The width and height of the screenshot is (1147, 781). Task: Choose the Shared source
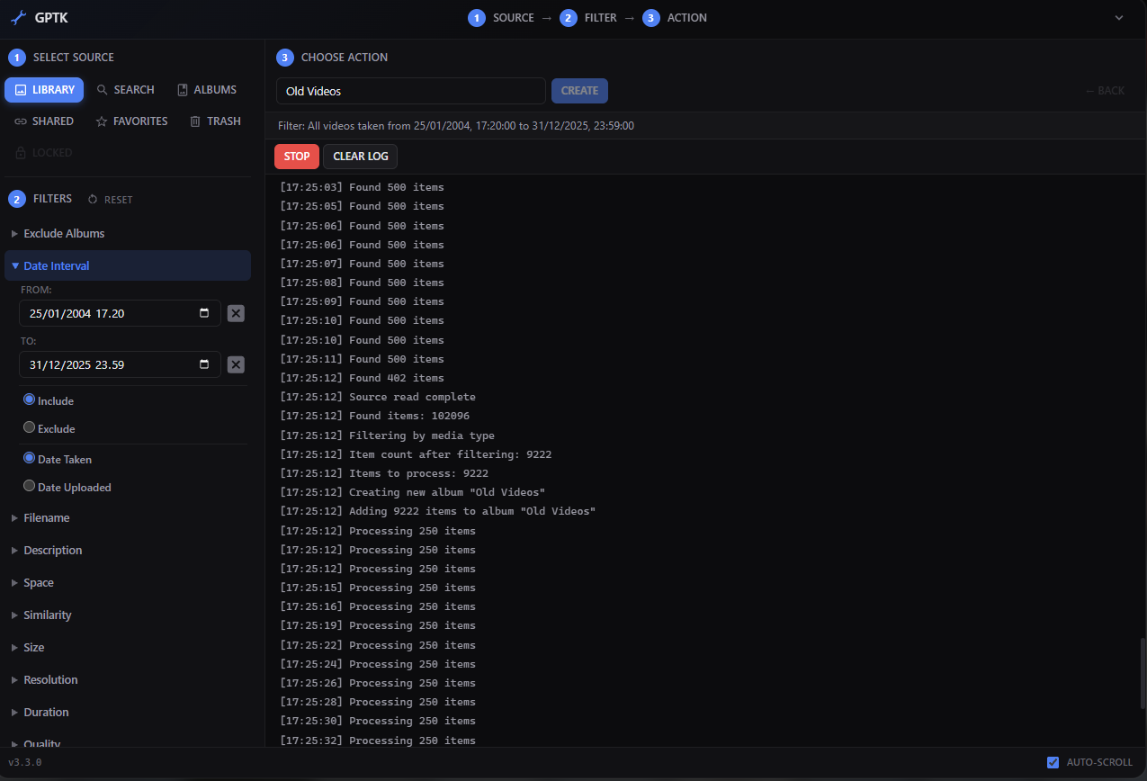point(44,121)
